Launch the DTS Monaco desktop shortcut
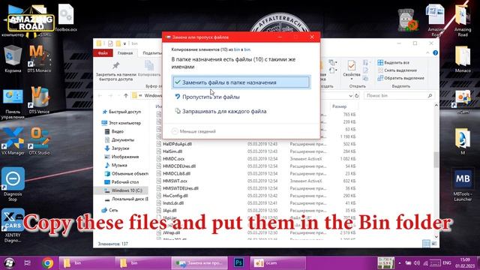Screen dimensions: 480x270 (39, 58)
